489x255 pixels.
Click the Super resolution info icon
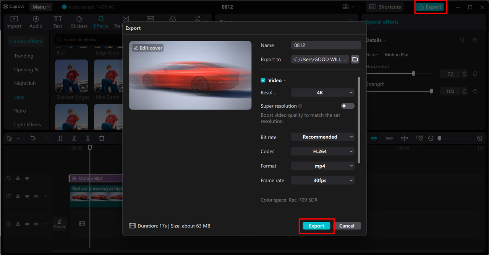[x=300, y=106]
